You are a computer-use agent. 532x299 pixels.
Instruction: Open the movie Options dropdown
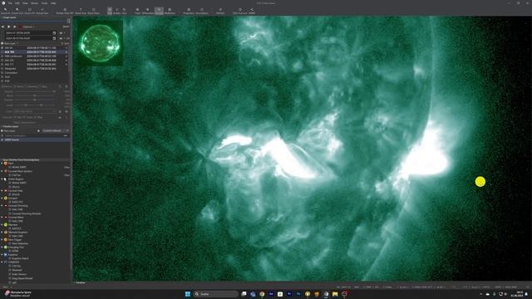point(29,27)
